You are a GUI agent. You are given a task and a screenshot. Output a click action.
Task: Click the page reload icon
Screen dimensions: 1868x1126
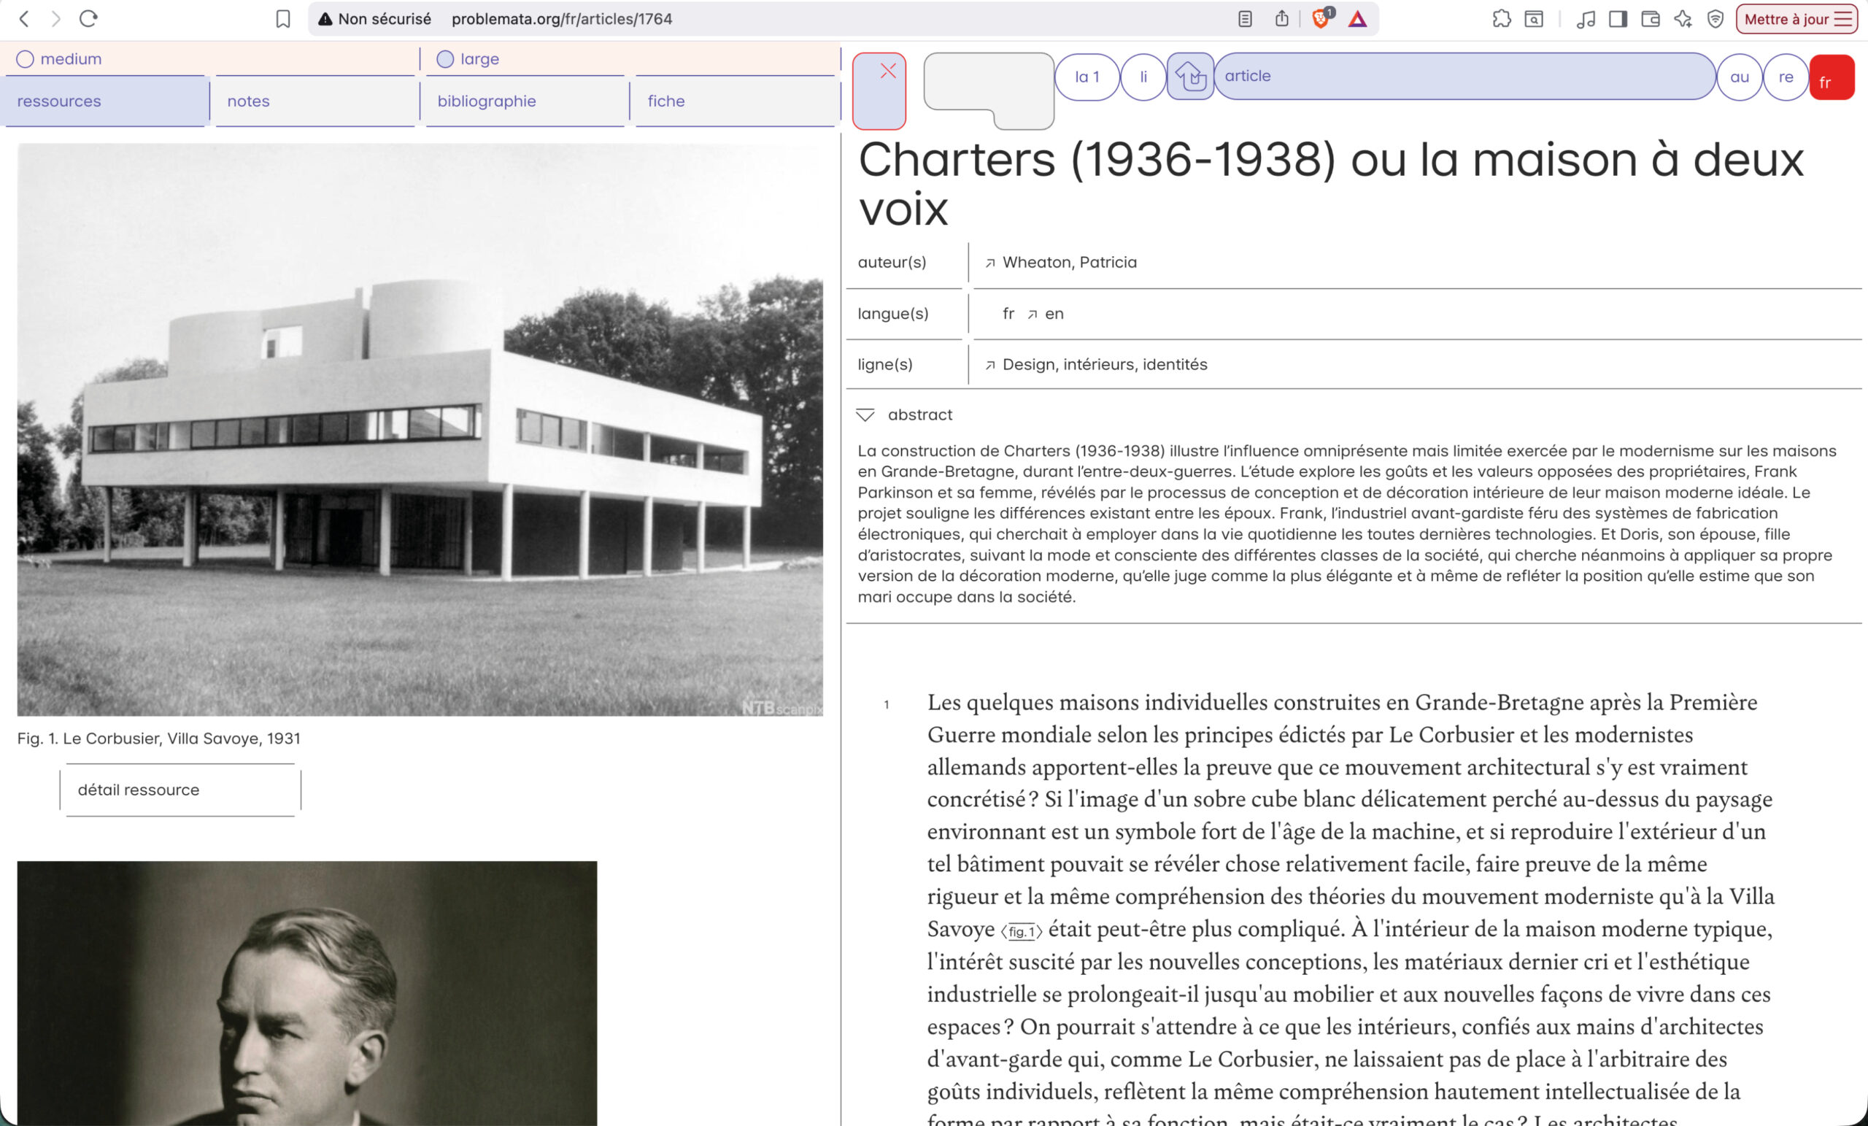[x=89, y=19]
